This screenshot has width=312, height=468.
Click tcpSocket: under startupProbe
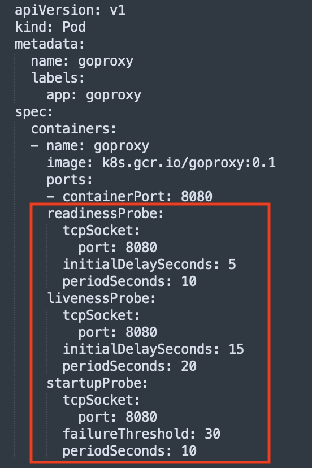(101, 400)
